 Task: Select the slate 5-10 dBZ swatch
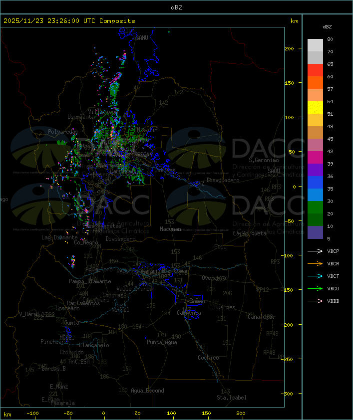(x=315, y=232)
